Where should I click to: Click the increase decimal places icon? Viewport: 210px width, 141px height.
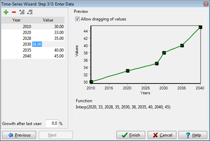pos(22,12)
